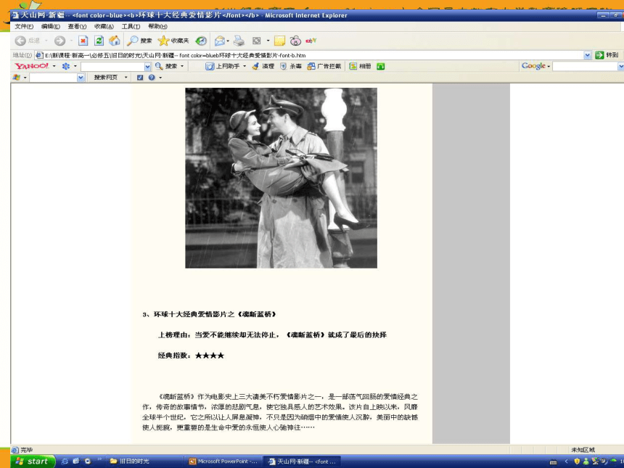Screen dimensions: 624x468
Task: Stop loading with the red X icon
Action: (x=83, y=41)
